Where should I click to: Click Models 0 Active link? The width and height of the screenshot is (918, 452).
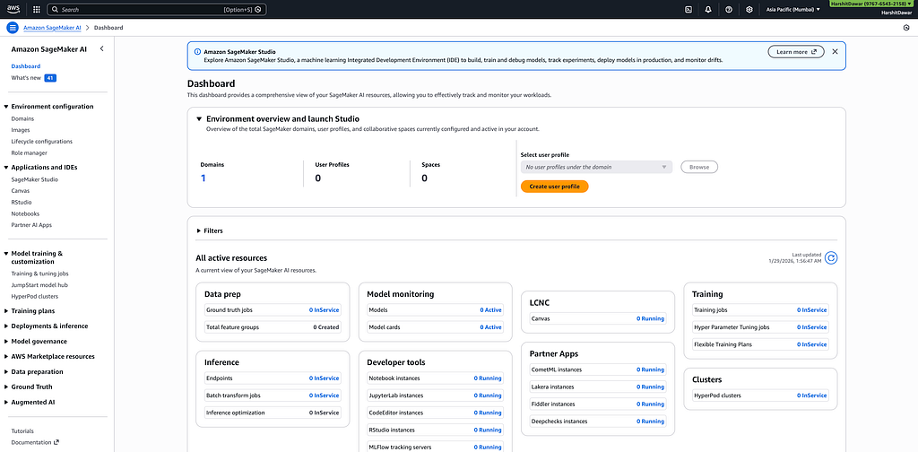490,310
